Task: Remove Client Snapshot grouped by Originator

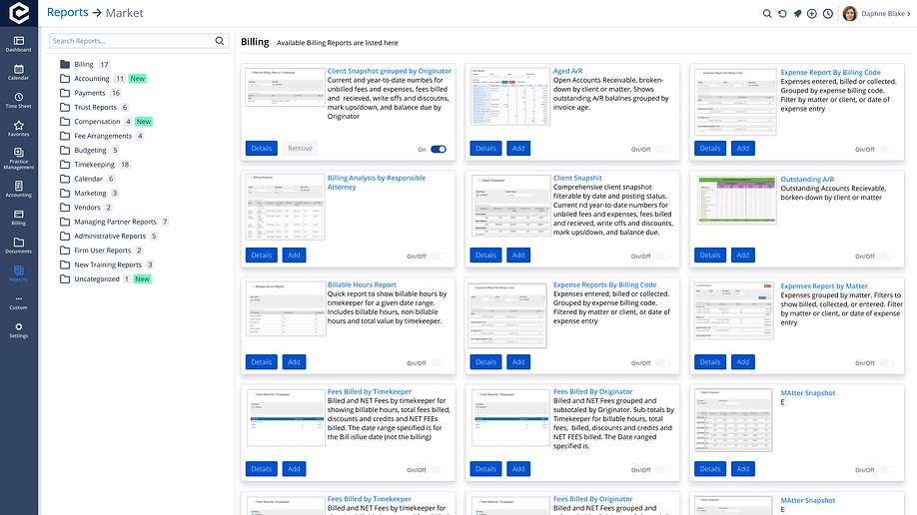Action: click(x=300, y=149)
